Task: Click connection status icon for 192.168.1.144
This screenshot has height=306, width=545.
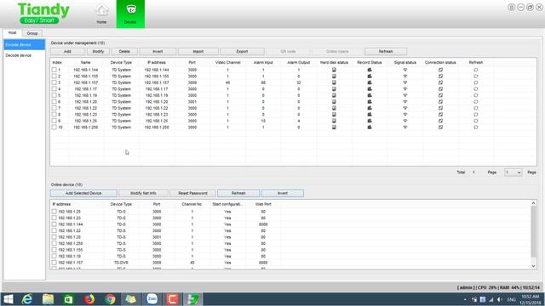Action: (440, 70)
